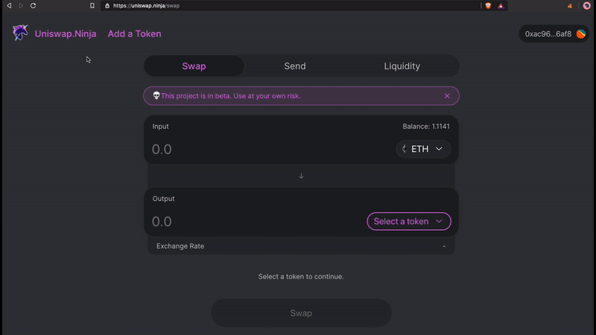Dismiss the beta warning banner
Image resolution: width=596 pixels, height=335 pixels.
tap(447, 96)
